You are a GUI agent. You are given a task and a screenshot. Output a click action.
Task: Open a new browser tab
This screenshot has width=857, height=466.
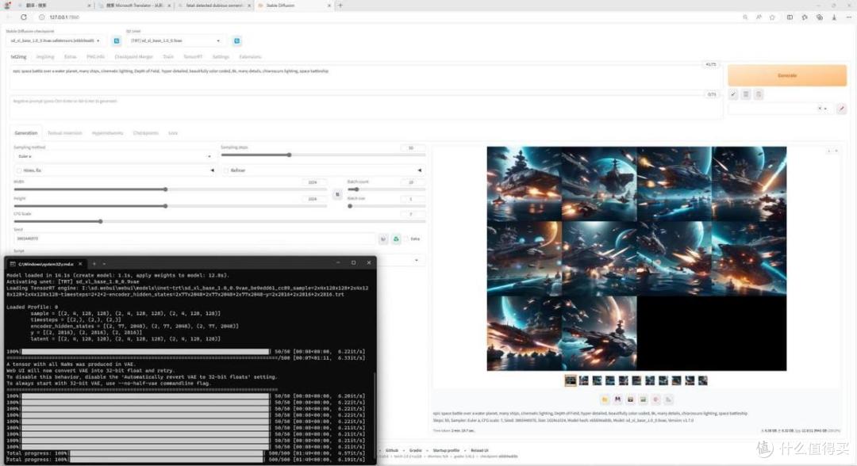pos(340,6)
